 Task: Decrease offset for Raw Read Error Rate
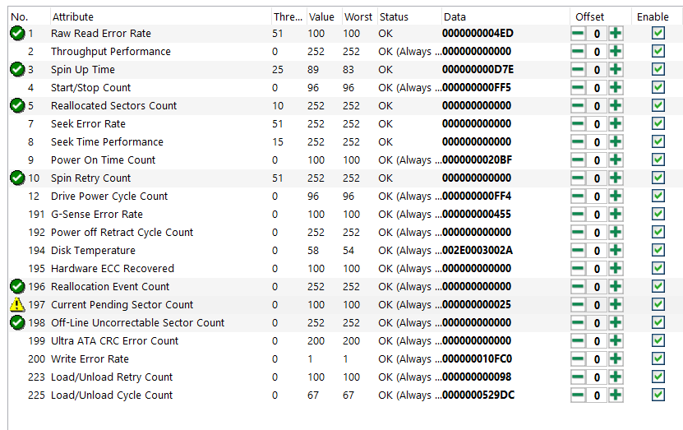point(579,34)
